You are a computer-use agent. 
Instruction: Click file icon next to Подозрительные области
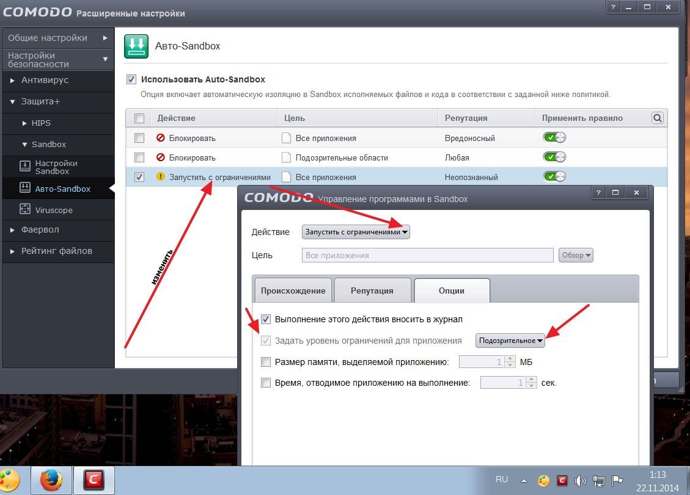pos(287,157)
